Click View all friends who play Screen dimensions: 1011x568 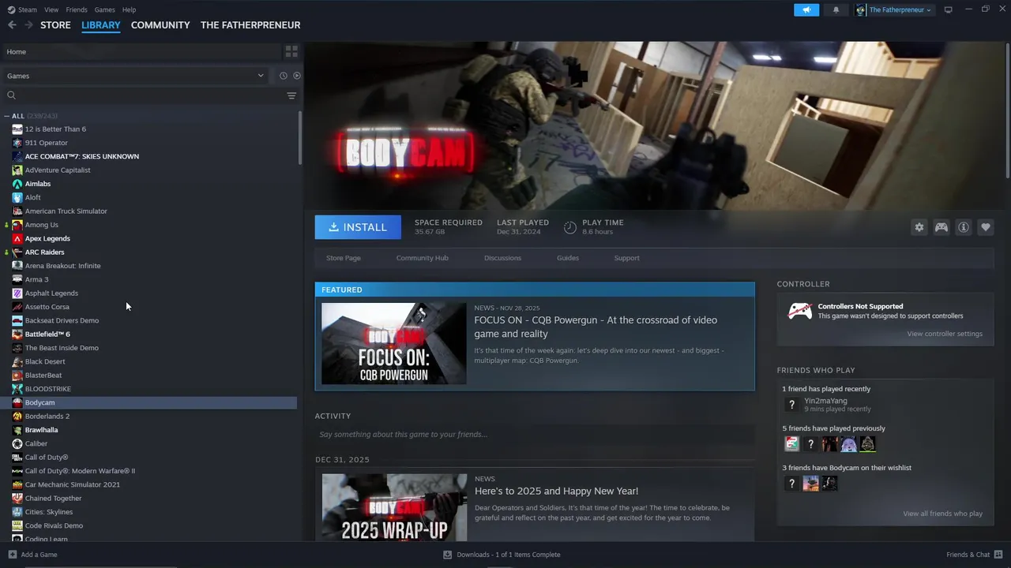(942, 514)
